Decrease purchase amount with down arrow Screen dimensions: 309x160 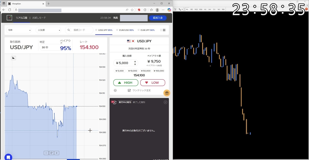click(x=135, y=64)
